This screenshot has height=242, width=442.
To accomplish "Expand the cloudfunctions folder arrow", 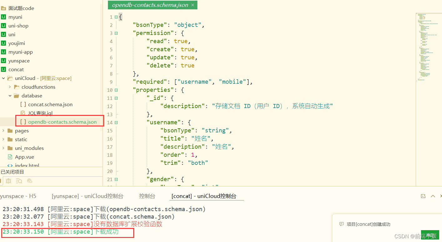I will click(10, 87).
